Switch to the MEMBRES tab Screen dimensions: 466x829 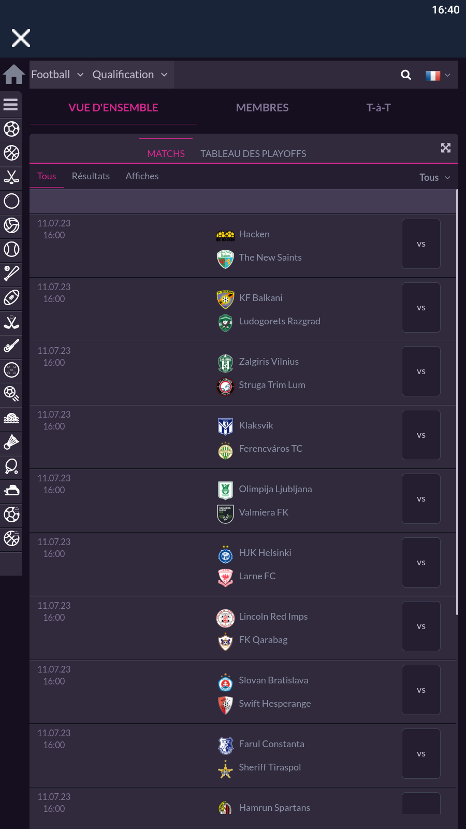[262, 108]
